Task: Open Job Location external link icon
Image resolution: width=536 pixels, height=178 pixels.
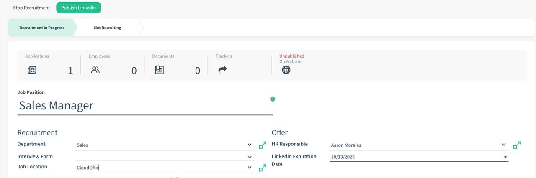Action: (263, 168)
